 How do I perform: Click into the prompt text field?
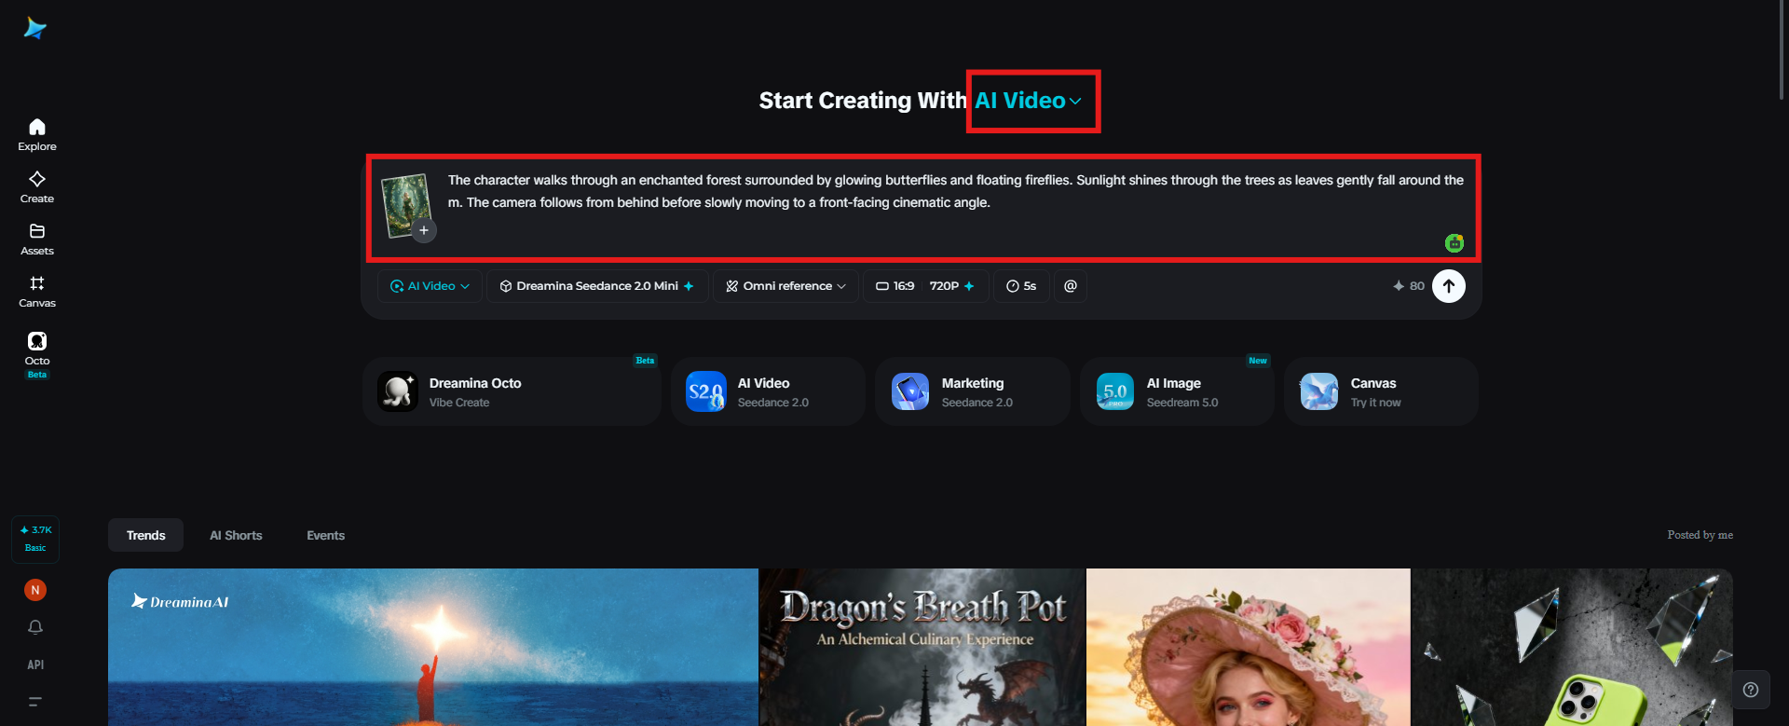point(956,191)
